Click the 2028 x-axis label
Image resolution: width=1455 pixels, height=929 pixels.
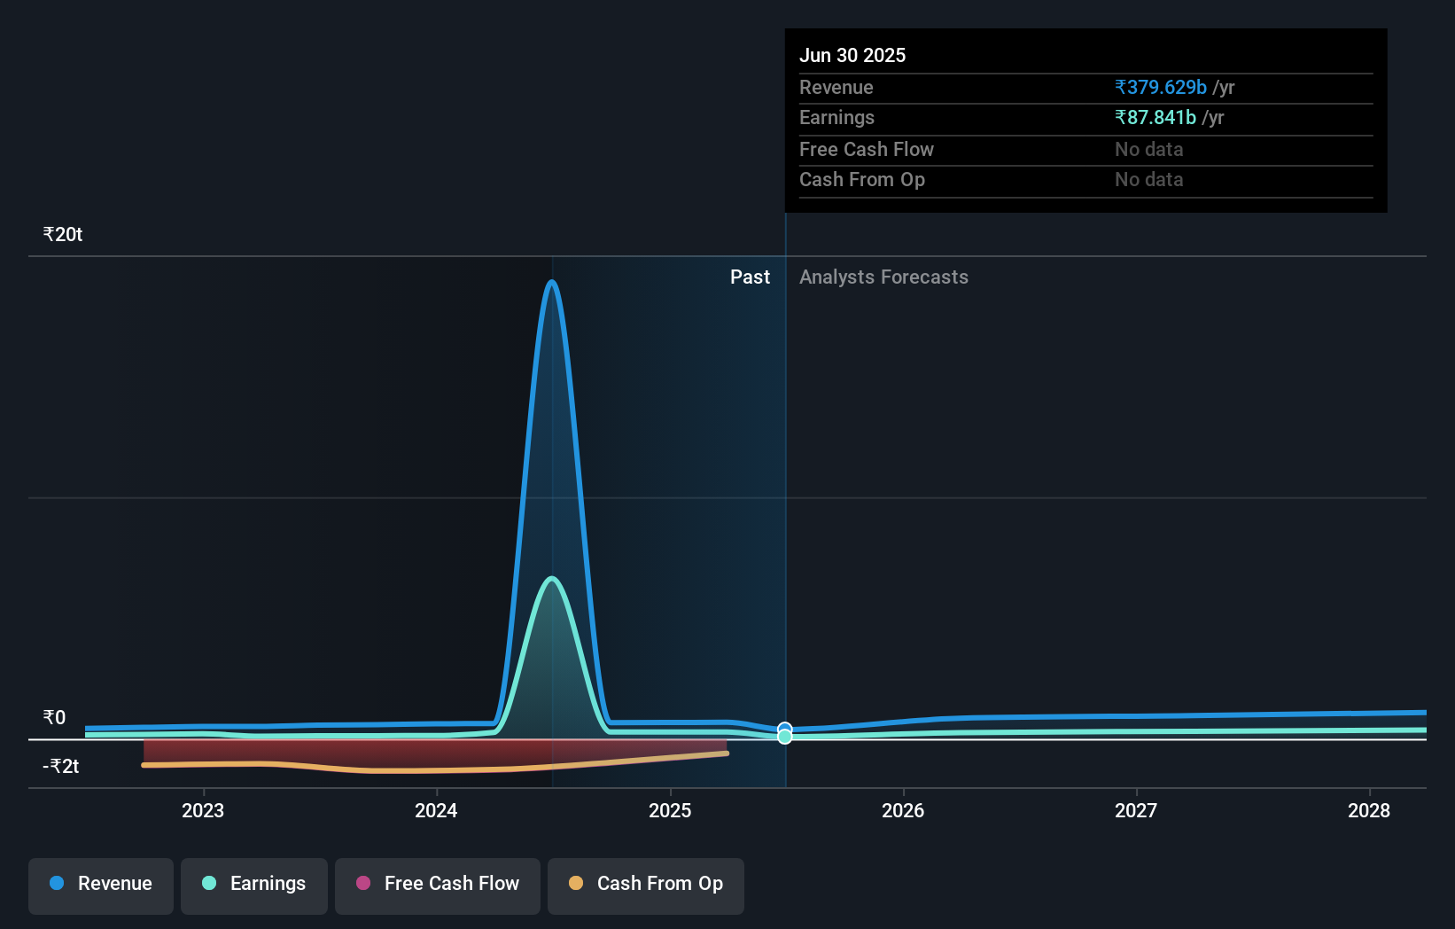click(1369, 810)
